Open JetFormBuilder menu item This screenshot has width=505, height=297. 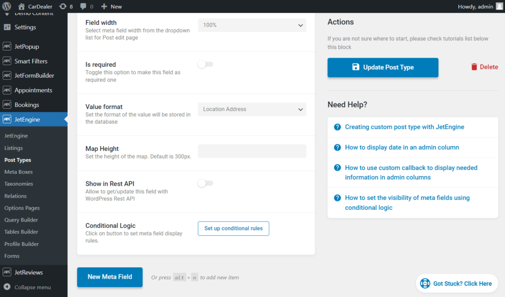(34, 75)
